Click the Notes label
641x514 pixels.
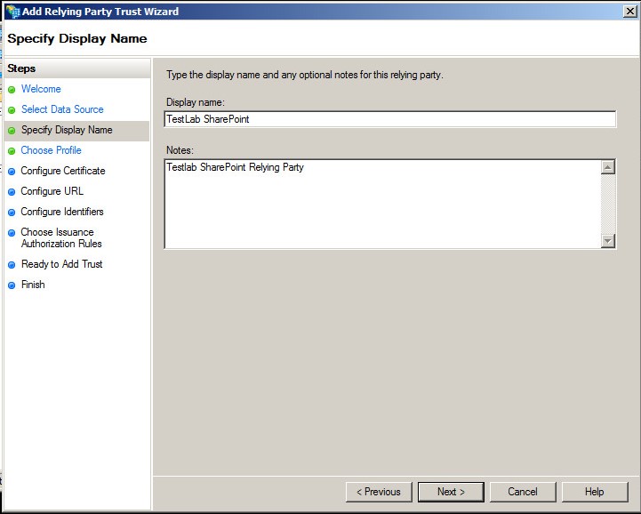180,150
